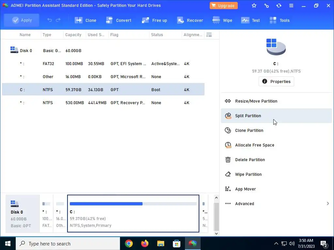Choose Wipe Partition
This screenshot has width=334, height=250.
tap(276, 174)
